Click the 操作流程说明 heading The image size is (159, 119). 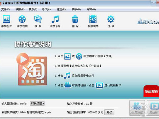33,44
